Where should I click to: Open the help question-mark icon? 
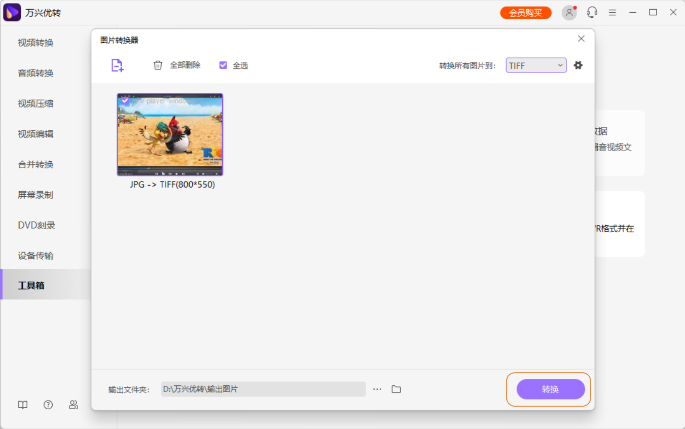(x=48, y=405)
